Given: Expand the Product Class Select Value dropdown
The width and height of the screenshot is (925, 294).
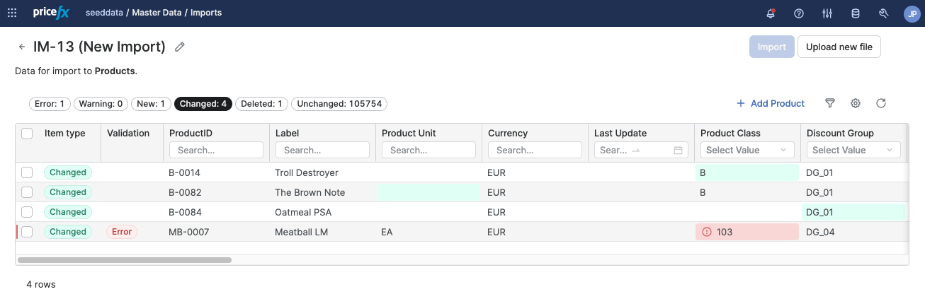Looking at the screenshot, I should (x=747, y=150).
